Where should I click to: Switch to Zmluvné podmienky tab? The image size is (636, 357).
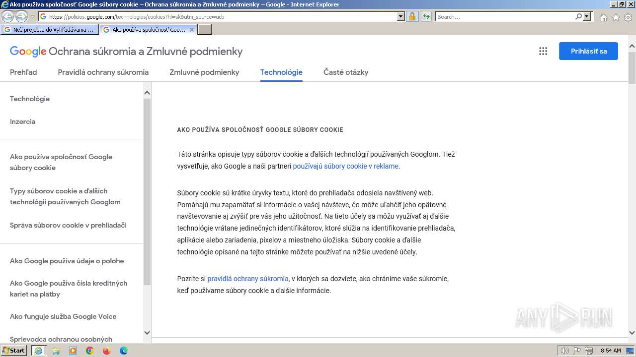(x=204, y=72)
